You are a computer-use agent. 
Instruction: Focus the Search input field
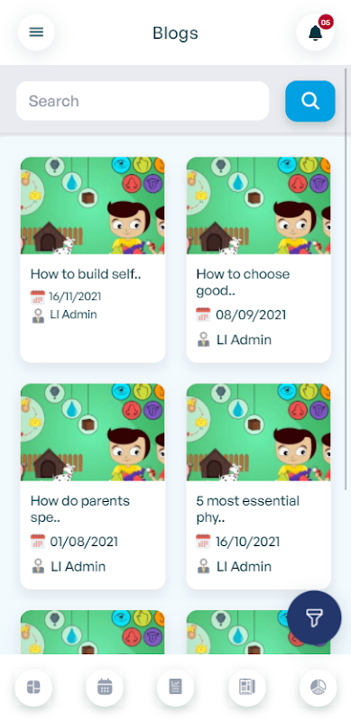143,101
